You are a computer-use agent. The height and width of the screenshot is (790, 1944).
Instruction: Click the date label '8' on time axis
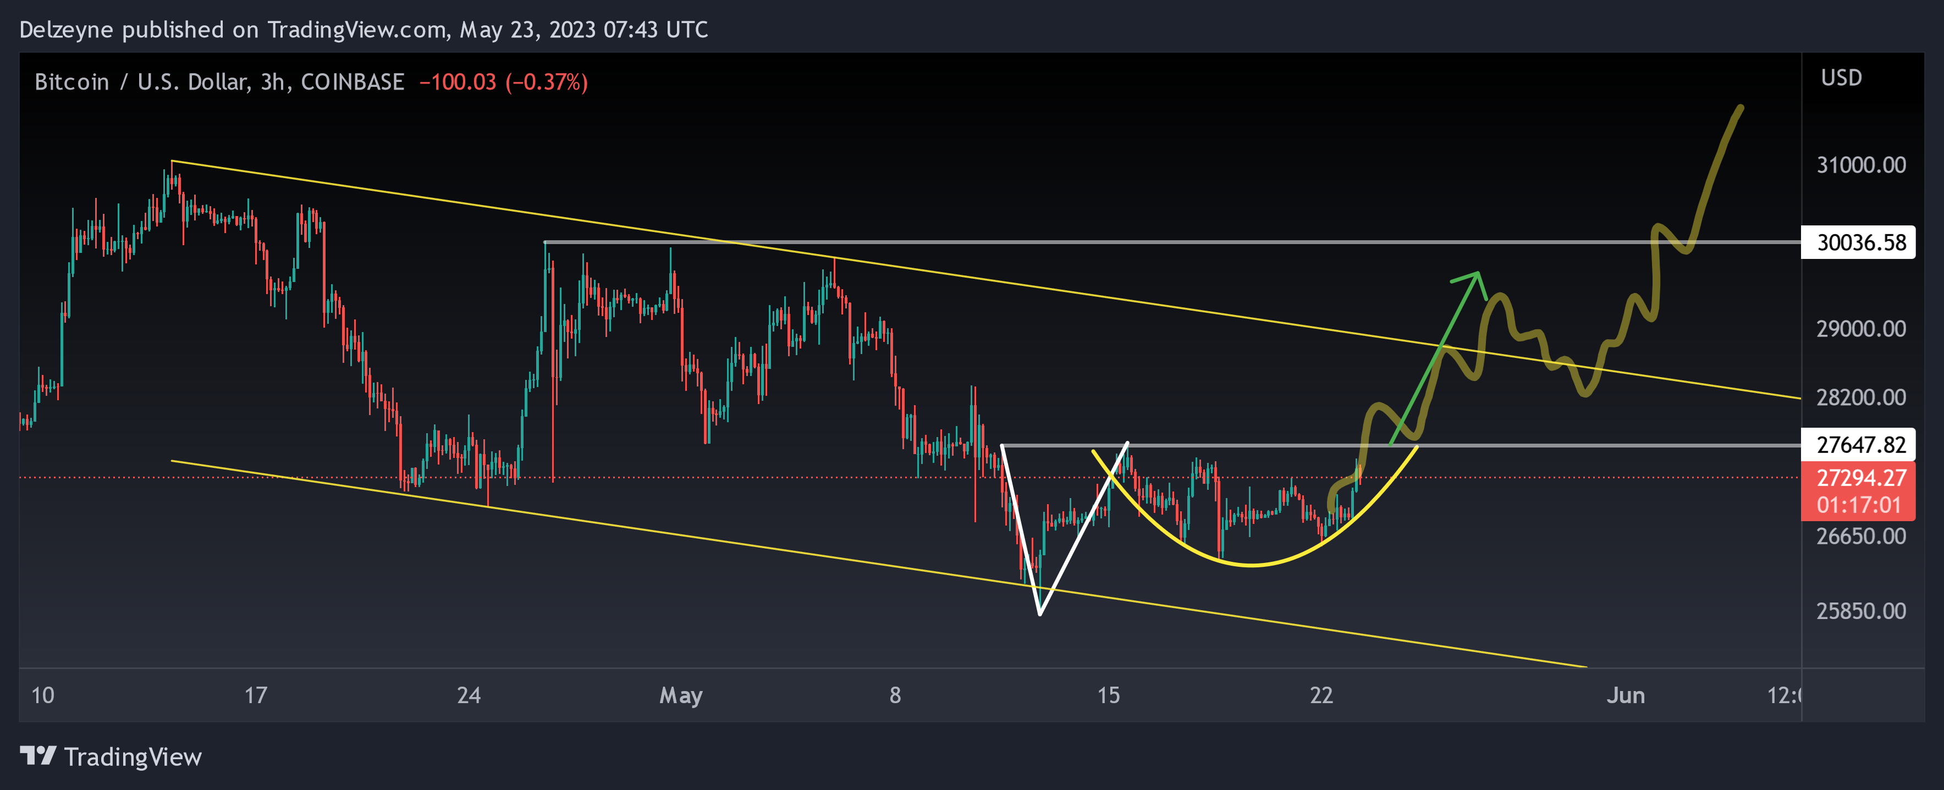tap(895, 695)
